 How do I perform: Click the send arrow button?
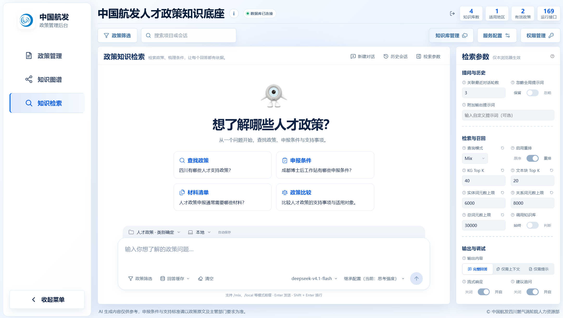pyautogui.click(x=416, y=278)
